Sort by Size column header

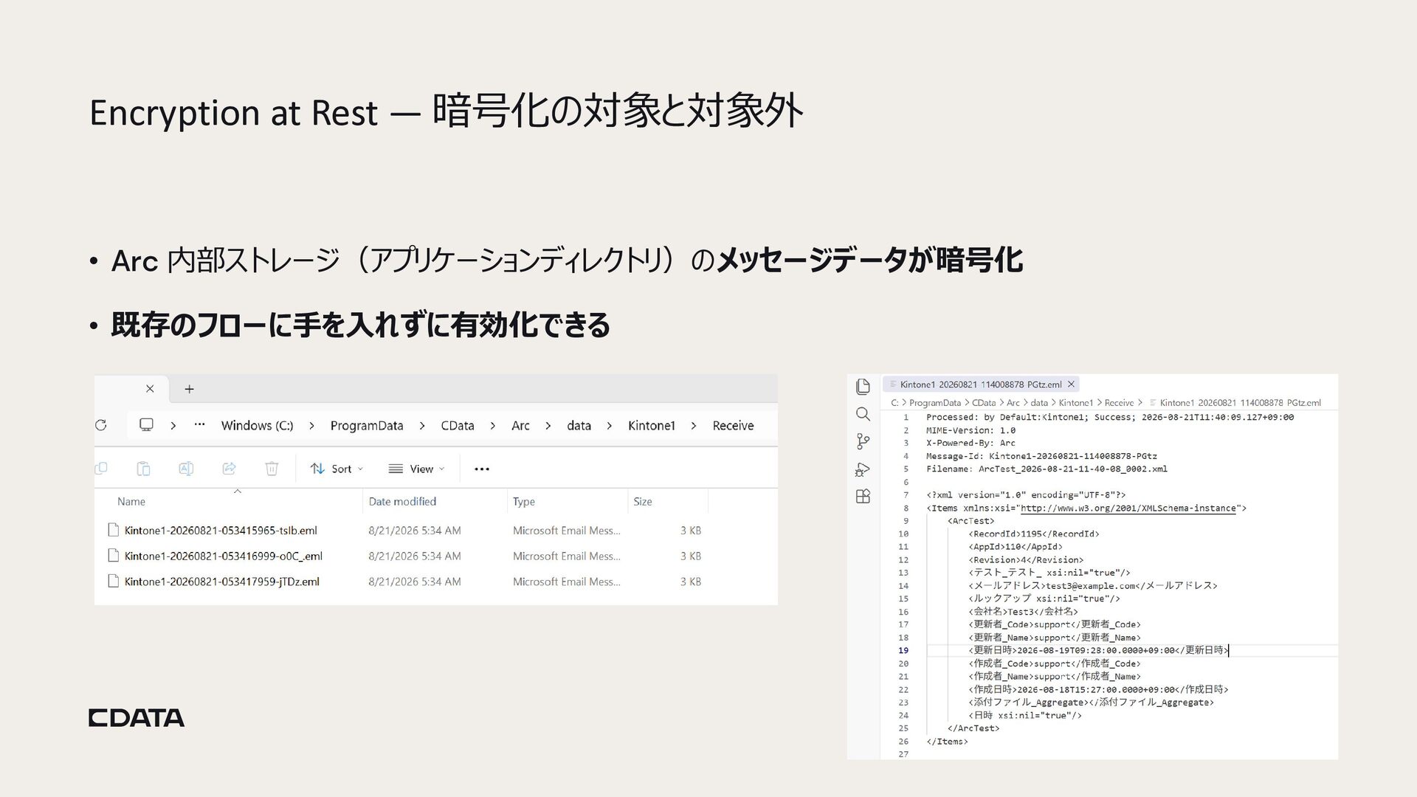click(x=643, y=502)
